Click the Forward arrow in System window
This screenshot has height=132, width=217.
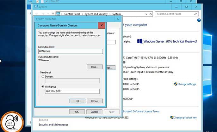[x=43, y=14]
